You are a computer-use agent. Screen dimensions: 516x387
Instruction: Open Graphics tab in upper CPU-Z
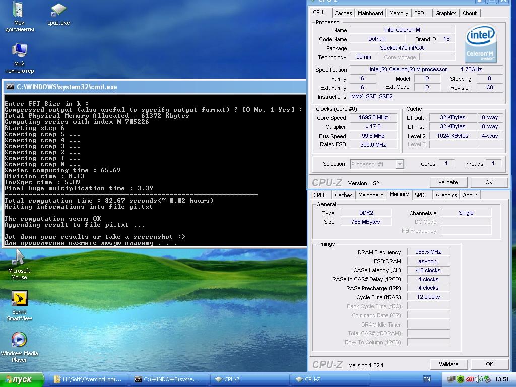tap(445, 13)
